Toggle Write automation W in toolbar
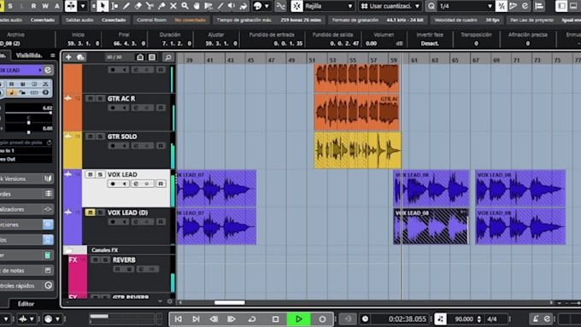Screen dimensions: 581x327 pyautogui.click(x=45, y=6)
